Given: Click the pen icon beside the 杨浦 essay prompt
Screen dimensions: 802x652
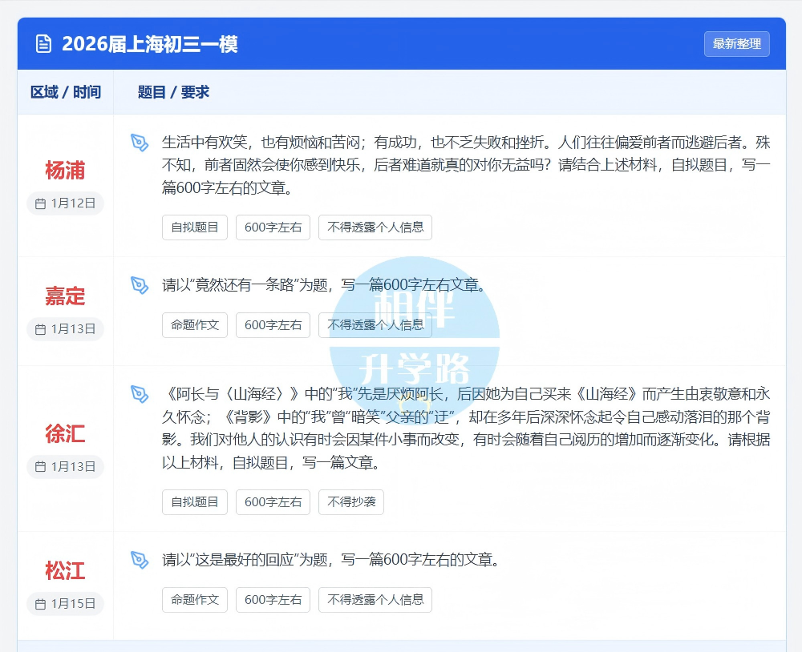Looking at the screenshot, I should point(140,143).
